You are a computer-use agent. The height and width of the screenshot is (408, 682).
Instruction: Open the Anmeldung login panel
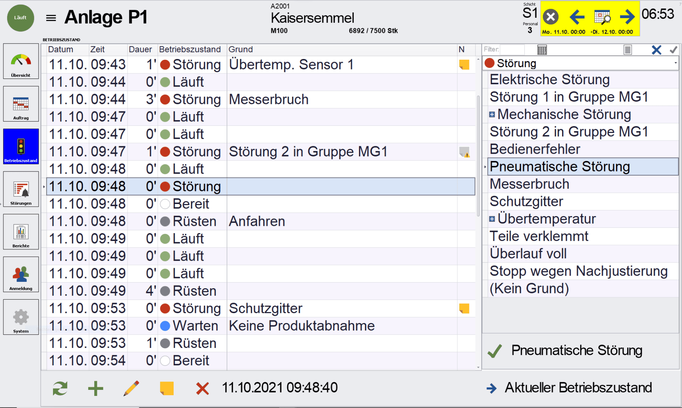(x=21, y=274)
